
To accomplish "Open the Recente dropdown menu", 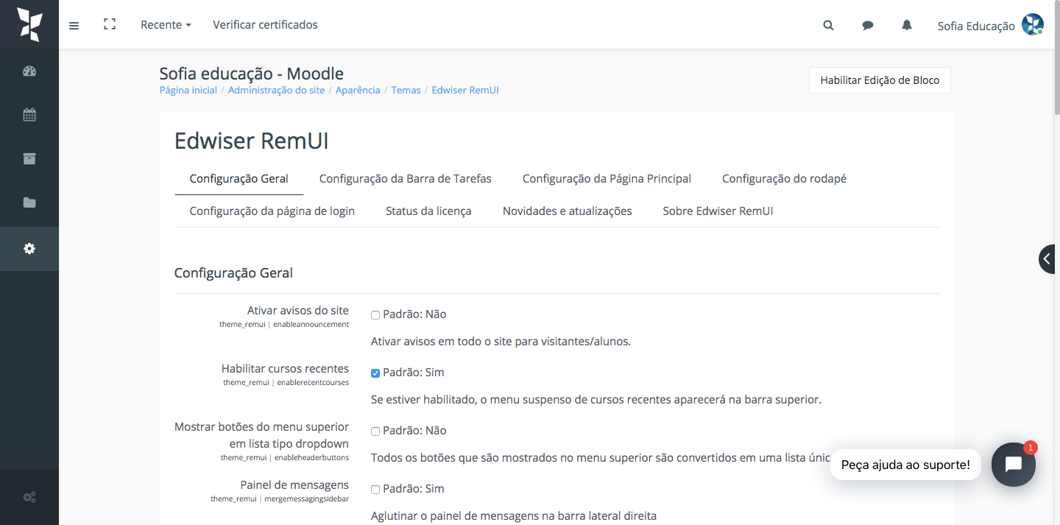I will [166, 25].
